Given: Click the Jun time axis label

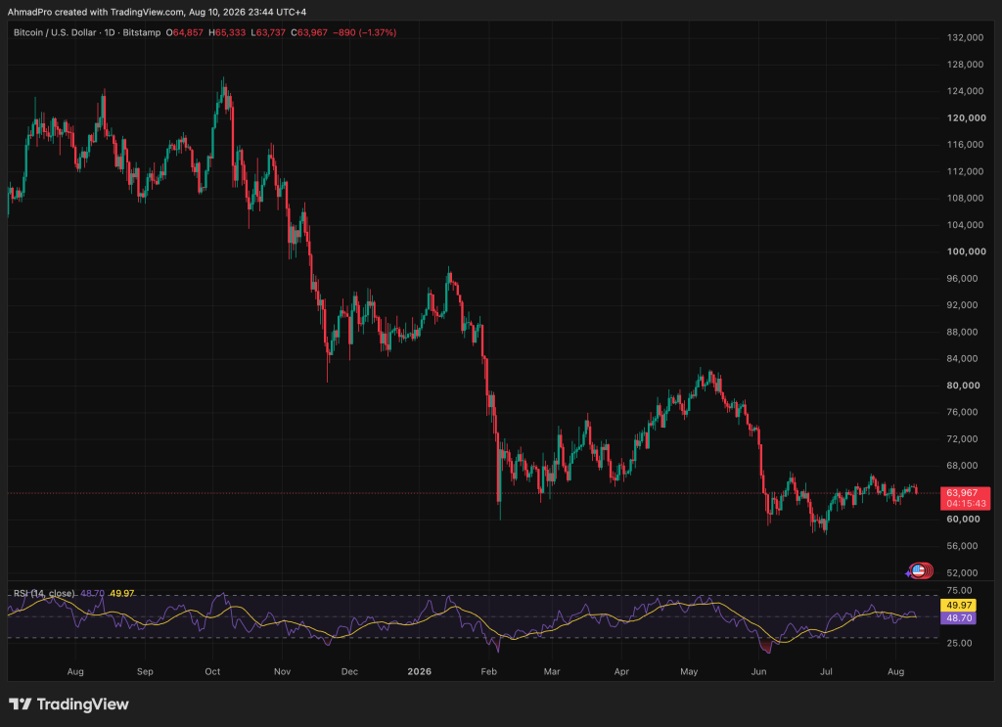Looking at the screenshot, I should click(758, 672).
